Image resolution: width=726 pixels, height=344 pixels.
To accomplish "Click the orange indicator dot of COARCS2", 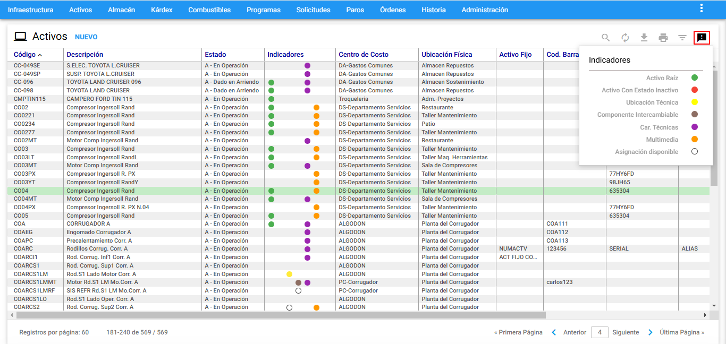I will (x=316, y=307).
